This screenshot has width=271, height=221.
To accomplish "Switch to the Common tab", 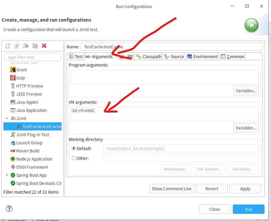I will (x=232, y=56).
